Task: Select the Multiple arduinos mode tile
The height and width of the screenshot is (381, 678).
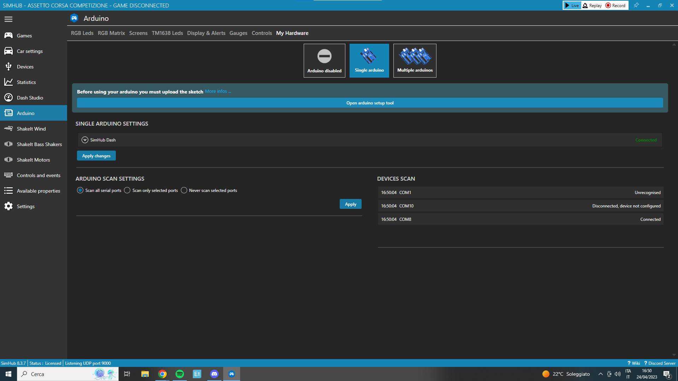Action: tap(415, 61)
